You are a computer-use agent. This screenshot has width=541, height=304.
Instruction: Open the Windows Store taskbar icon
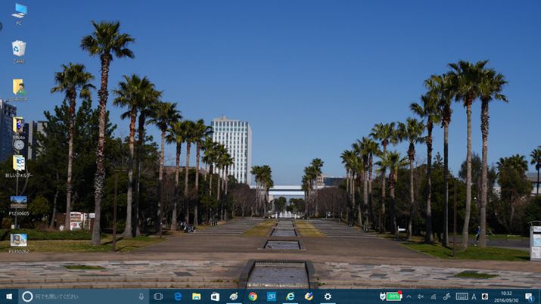(x=215, y=296)
